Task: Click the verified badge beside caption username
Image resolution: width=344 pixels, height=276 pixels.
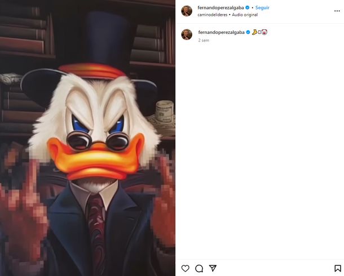Action: pyautogui.click(x=248, y=32)
